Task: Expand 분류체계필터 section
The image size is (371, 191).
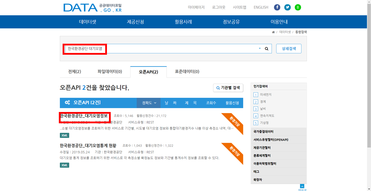Action: pos(278,156)
